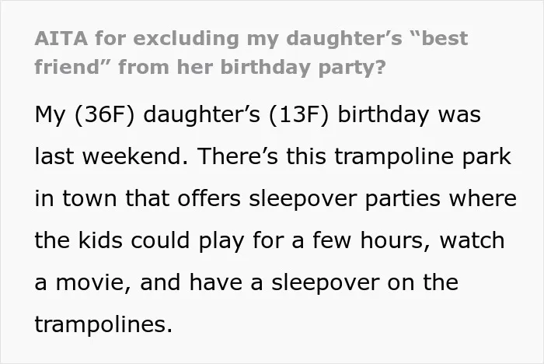
Task: Click the final word "trampolines."
Action: (103, 325)
